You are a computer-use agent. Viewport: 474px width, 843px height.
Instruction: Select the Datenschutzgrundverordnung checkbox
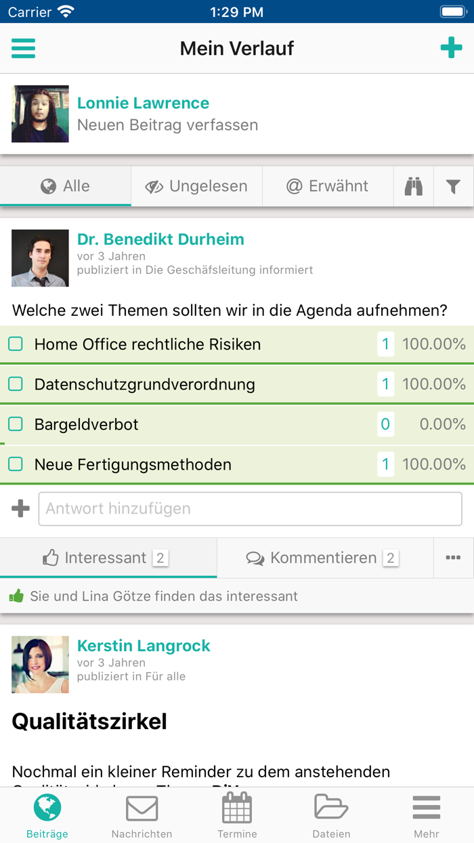tap(16, 384)
